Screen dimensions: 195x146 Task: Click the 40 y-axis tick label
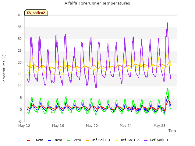pos(19,15)
